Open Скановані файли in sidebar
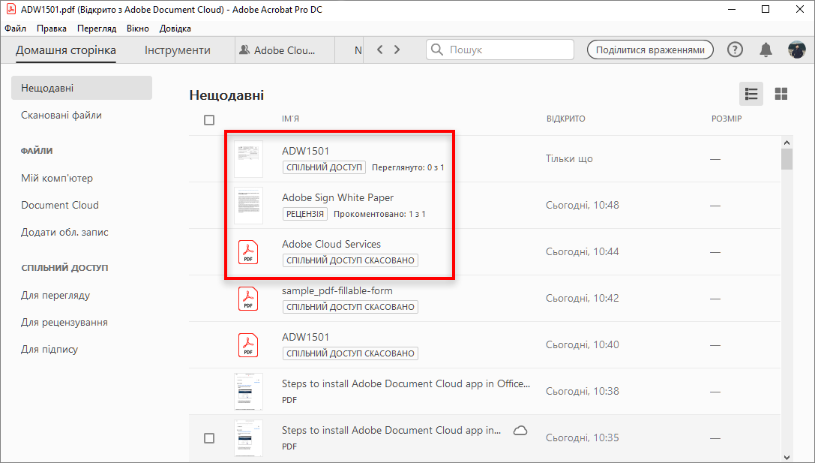The image size is (815, 463). (61, 115)
